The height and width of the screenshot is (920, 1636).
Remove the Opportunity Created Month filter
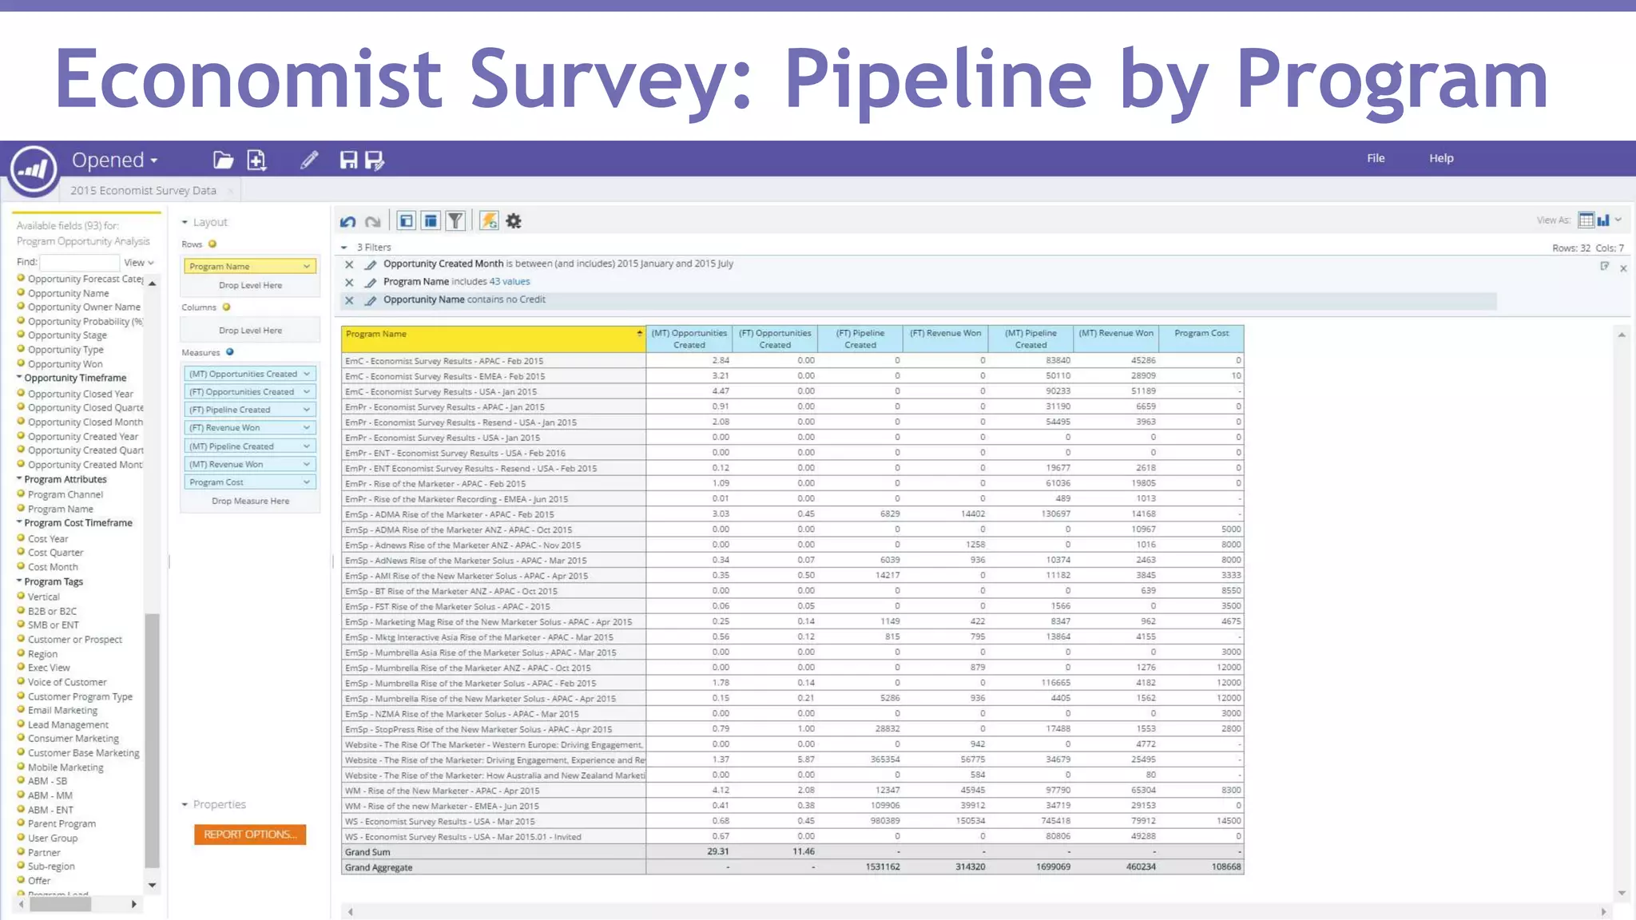pos(349,264)
